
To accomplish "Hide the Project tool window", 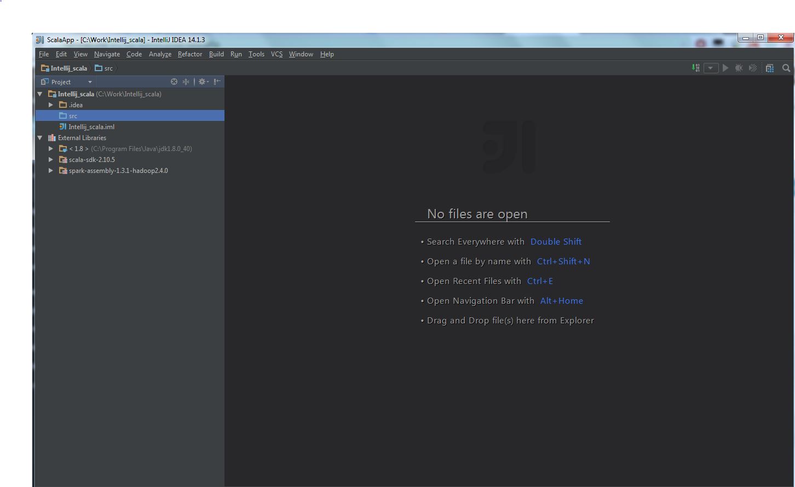I will [x=217, y=82].
